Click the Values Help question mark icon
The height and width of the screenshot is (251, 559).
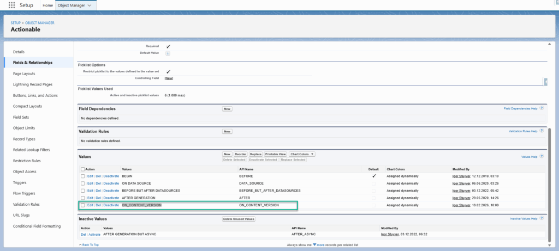coord(542,157)
